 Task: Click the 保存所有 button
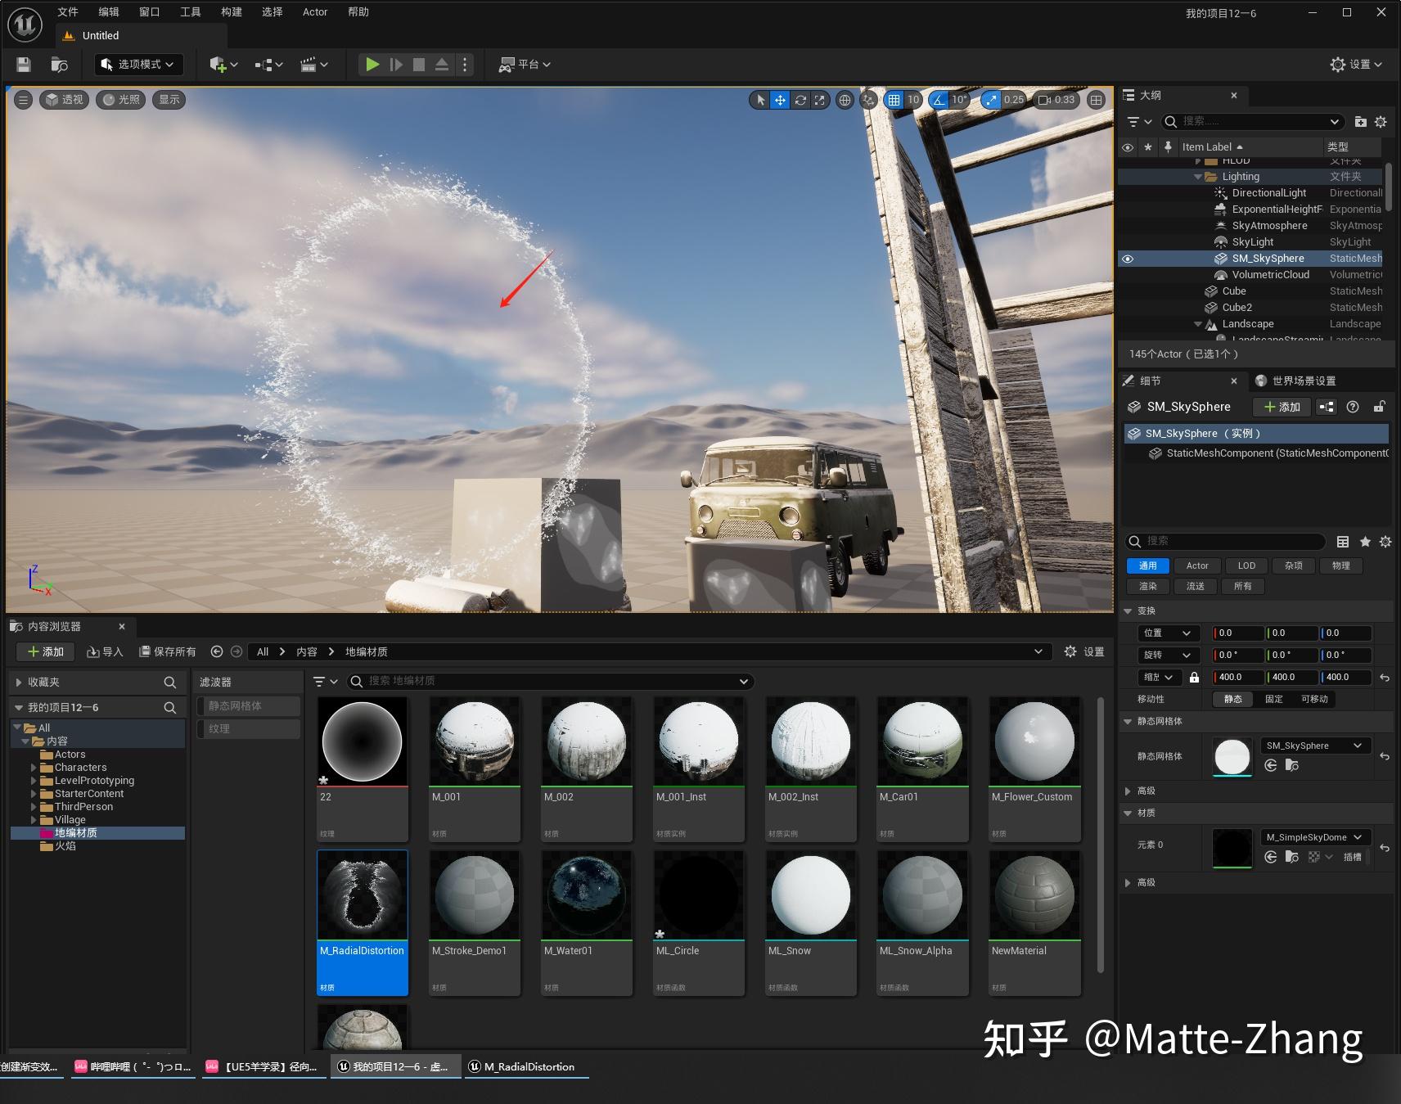coord(168,651)
